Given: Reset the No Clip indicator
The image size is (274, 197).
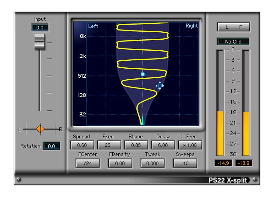Looking at the screenshot, I should tap(233, 42).
